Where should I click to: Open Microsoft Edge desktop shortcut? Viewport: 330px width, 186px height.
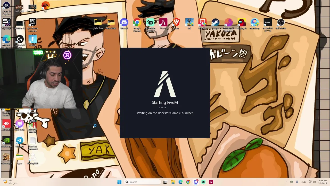(x=6, y=42)
